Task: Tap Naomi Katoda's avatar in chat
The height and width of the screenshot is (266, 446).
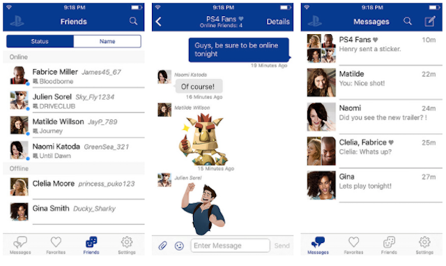Action: coord(164,77)
